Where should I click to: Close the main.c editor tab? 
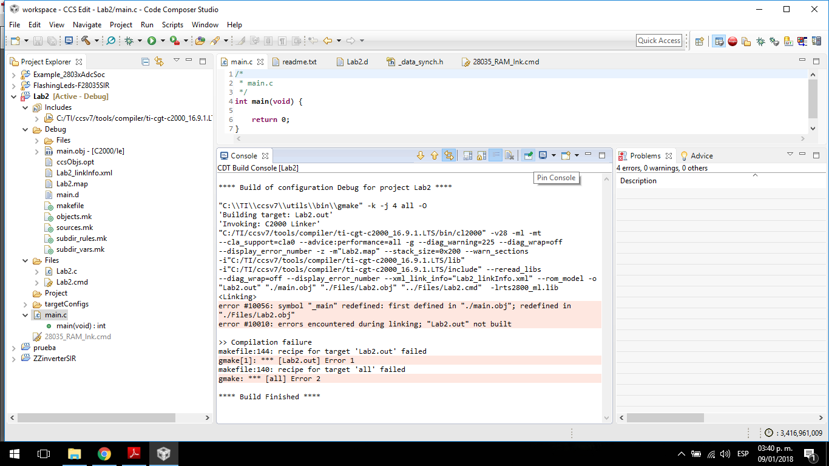tap(260, 62)
